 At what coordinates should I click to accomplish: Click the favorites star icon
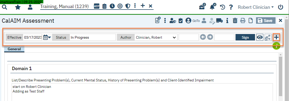tap(18, 7)
